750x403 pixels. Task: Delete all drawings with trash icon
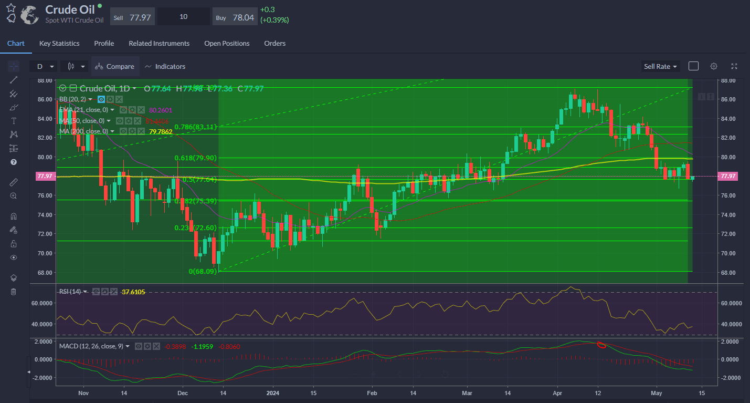coord(14,292)
